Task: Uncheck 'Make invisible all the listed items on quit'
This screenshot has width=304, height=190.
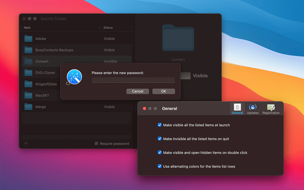Action: click(160, 139)
